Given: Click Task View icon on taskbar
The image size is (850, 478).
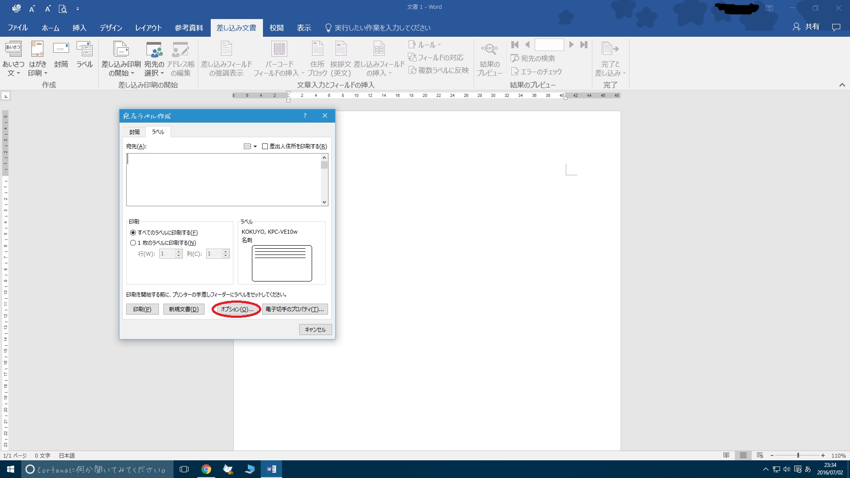Looking at the screenshot, I should (x=184, y=469).
